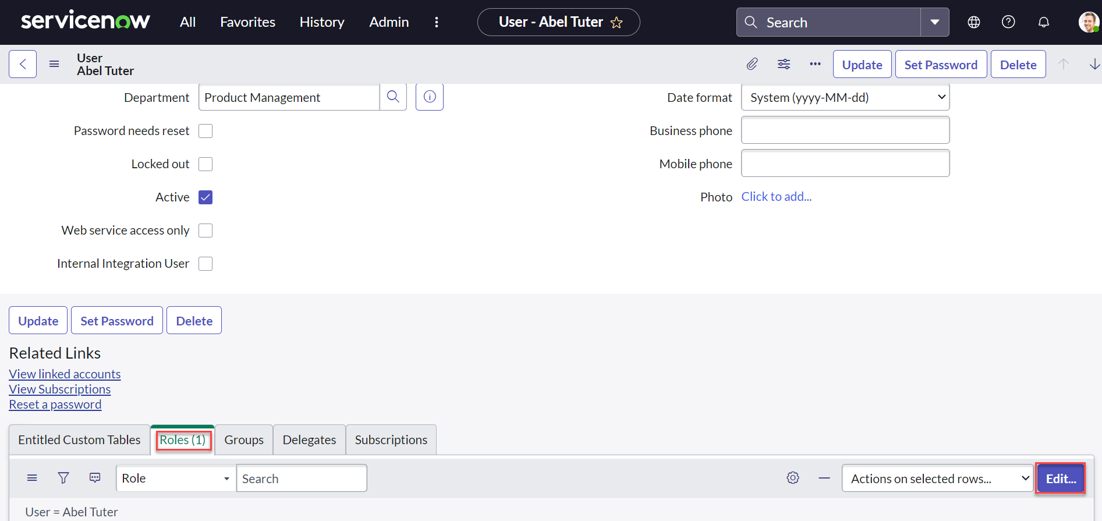
Task: Open the Favorites menu
Action: coord(247,22)
